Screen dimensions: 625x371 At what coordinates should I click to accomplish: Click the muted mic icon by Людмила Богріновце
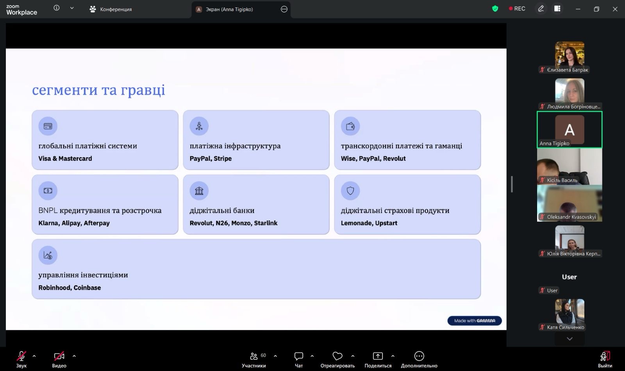point(542,107)
